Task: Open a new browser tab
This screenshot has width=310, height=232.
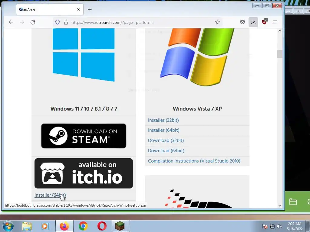Action: pos(90,9)
